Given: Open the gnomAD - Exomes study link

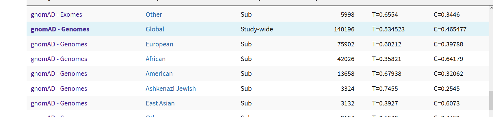Looking at the screenshot, I should (56, 14).
